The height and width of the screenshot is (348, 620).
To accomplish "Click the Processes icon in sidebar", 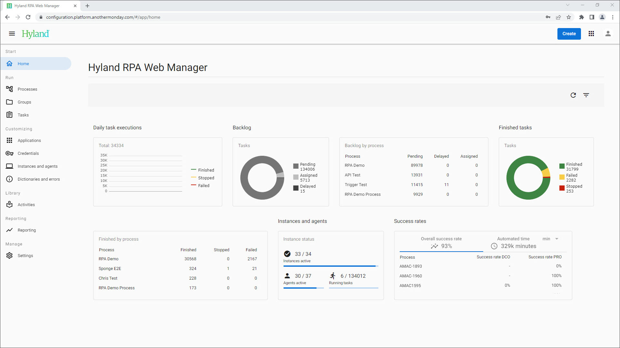I will [10, 89].
